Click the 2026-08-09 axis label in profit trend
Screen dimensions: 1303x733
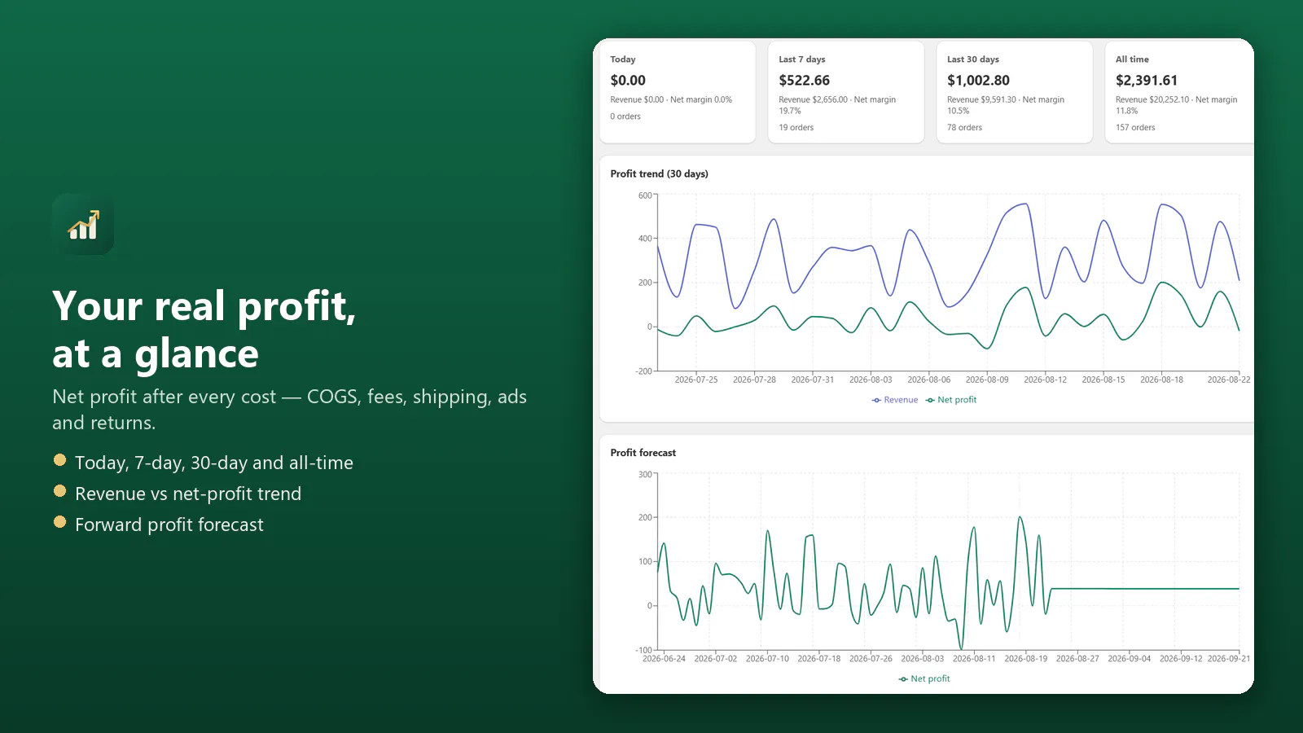pos(987,380)
